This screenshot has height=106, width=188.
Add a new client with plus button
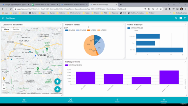point(57,89)
